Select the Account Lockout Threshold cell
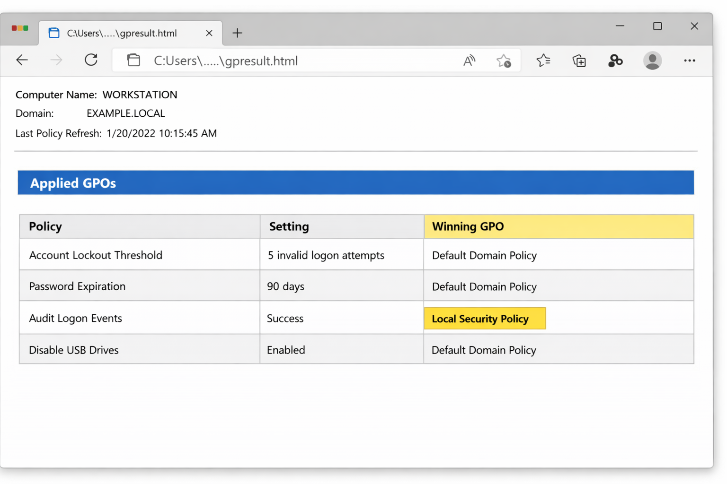727x484 pixels. click(140, 254)
